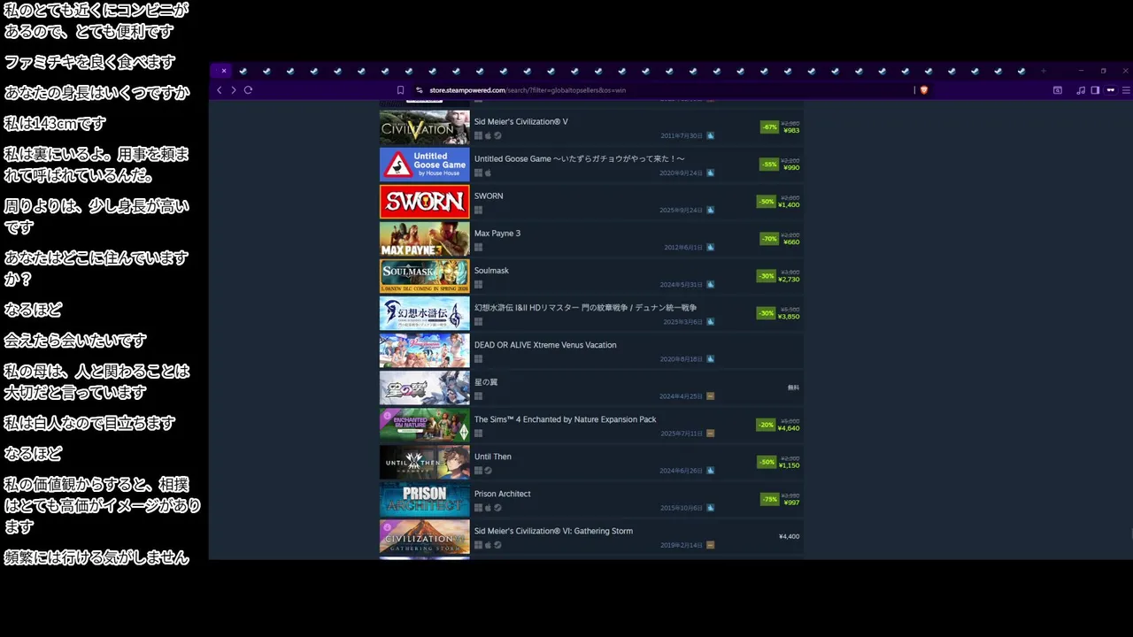Close the active first browser tab
The height and width of the screenshot is (637, 1133).
click(x=224, y=71)
